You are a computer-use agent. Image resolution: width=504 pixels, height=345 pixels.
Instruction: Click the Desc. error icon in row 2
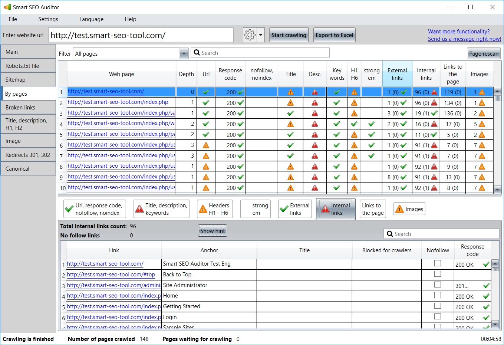click(x=315, y=103)
